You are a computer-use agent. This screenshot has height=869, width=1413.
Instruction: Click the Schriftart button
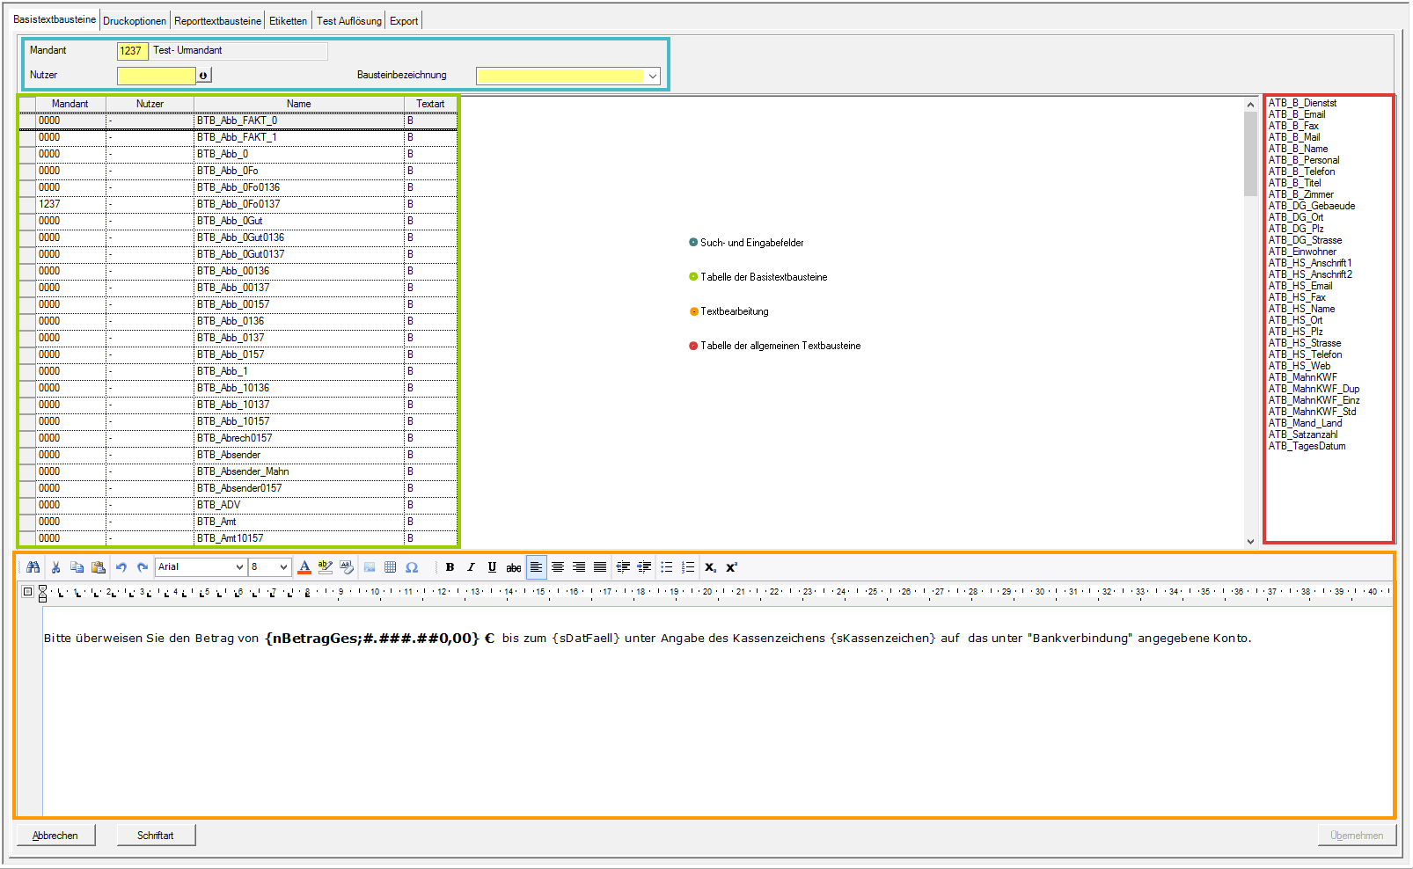click(x=156, y=836)
